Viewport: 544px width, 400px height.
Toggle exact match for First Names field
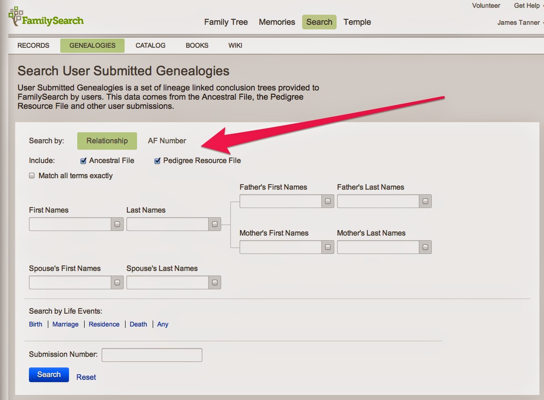click(117, 224)
